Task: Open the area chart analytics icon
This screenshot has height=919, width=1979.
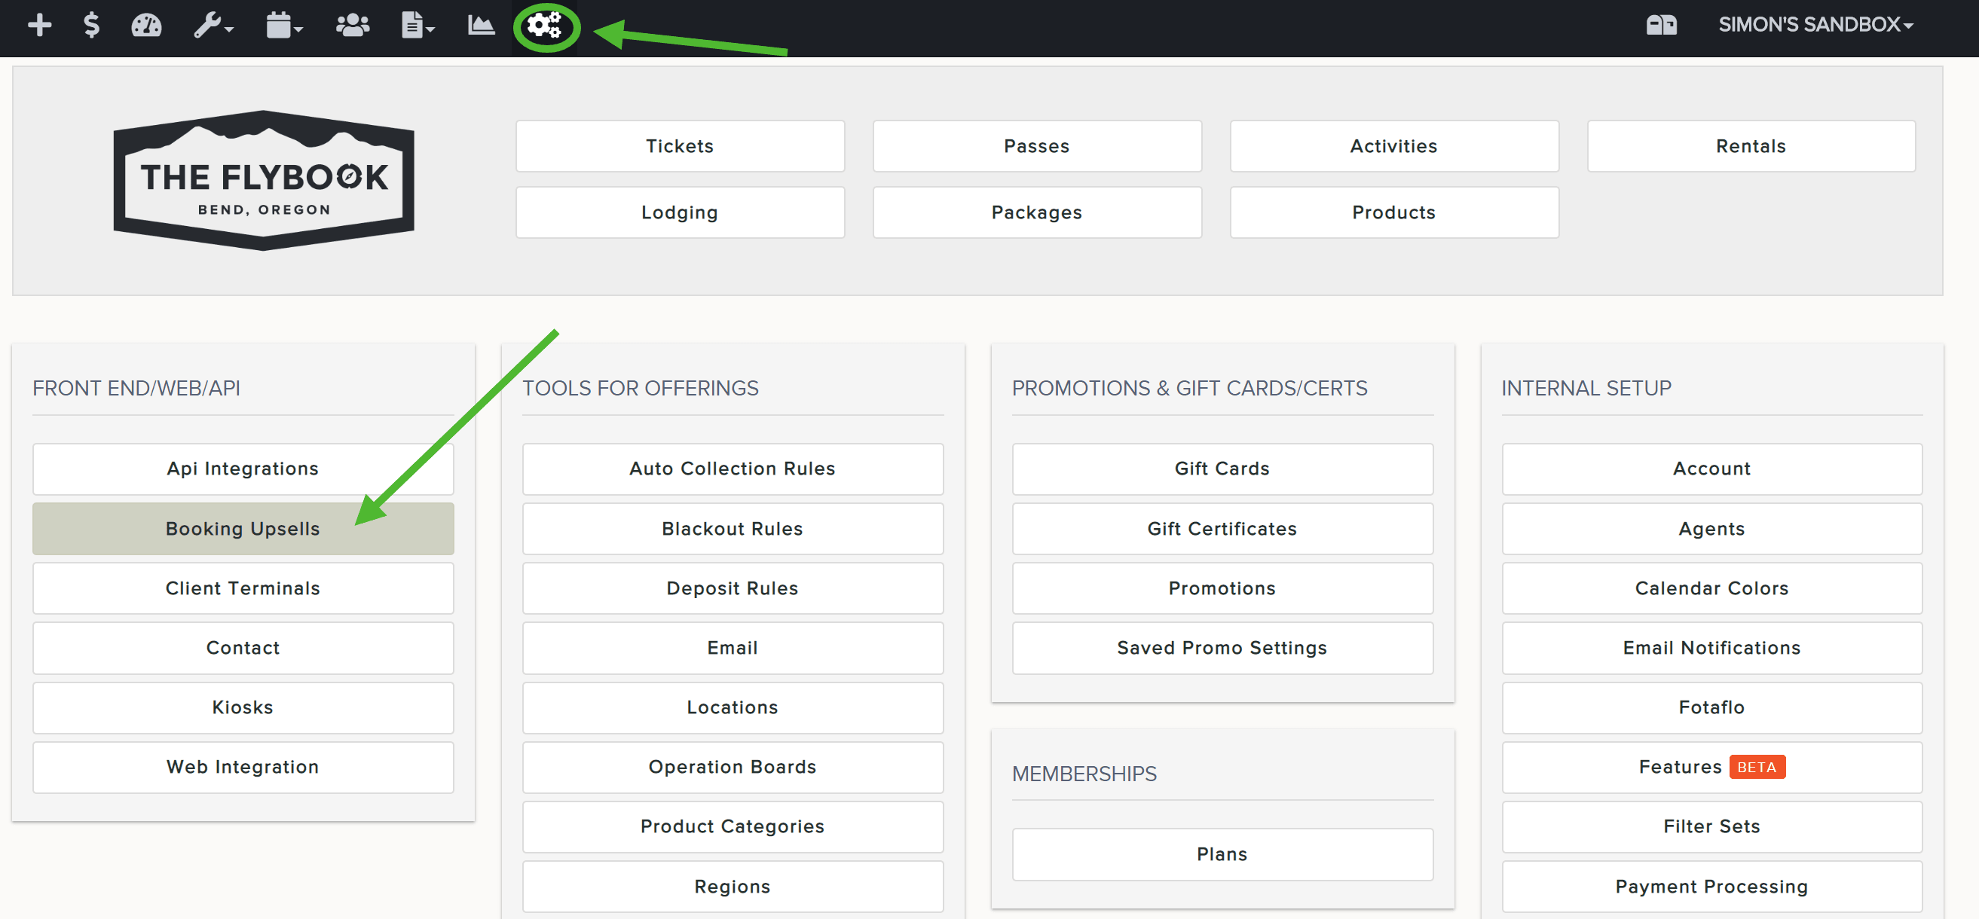Action: coord(481,26)
